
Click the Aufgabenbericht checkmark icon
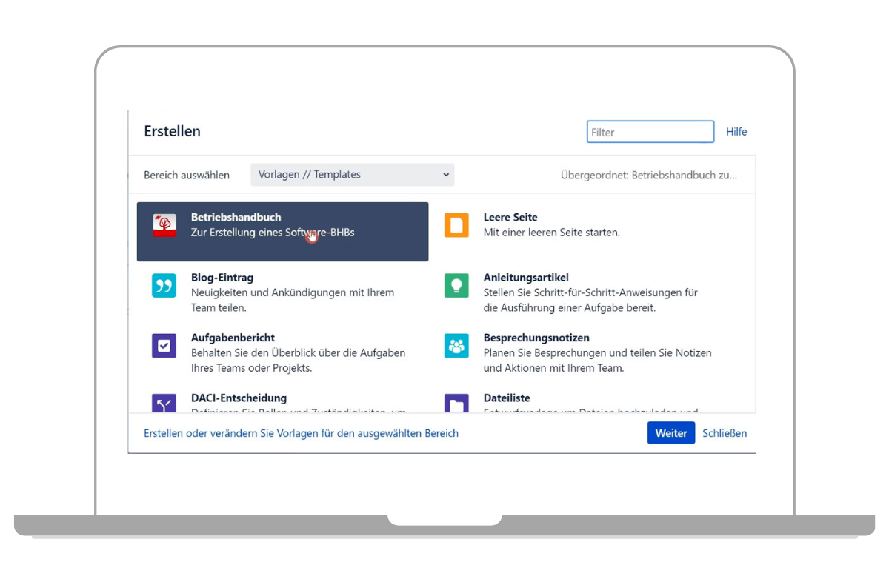164,345
